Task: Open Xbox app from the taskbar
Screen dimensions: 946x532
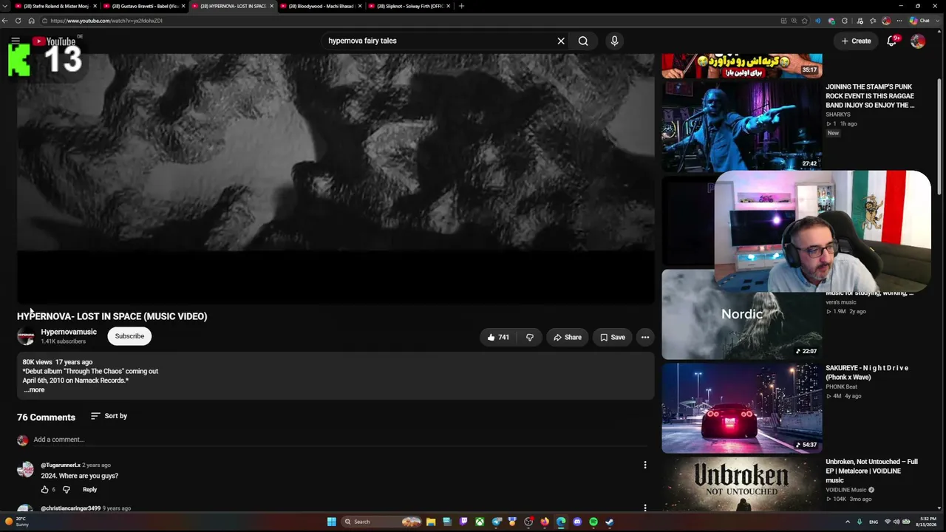Action: coord(480,522)
